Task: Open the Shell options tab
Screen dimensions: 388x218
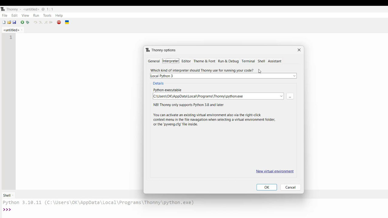Action: tap(261, 61)
